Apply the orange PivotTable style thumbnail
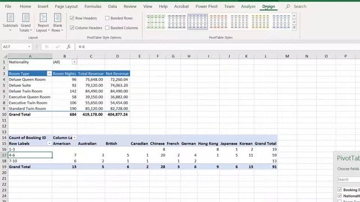Screen dimensions: 360x202 218,21
